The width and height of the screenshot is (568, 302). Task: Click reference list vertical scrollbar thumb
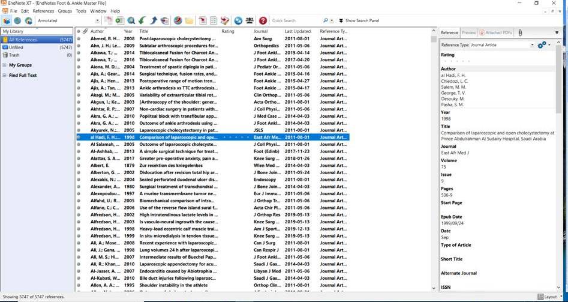pyautogui.click(x=434, y=39)
